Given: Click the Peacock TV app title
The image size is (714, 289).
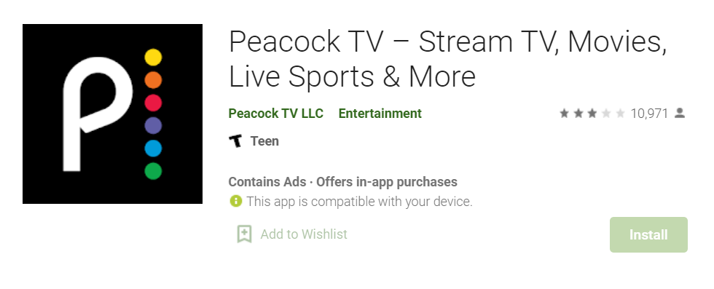Looking at the screenshot, I should 447,59.
